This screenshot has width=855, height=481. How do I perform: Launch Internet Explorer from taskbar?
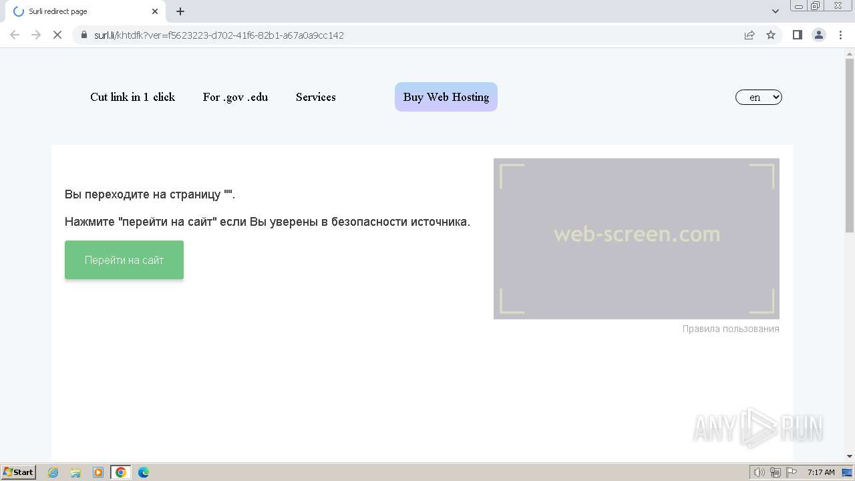click(x=53, y=472)
